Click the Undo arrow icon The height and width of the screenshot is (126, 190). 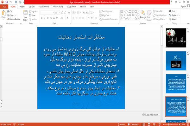pos(11,2)
